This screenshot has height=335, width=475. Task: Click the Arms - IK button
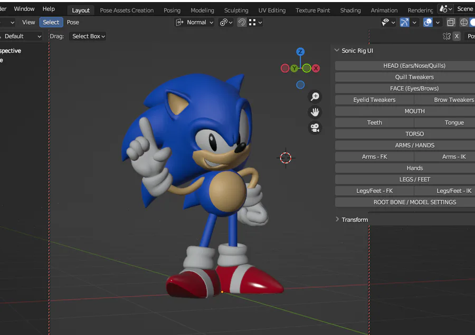point(445,156)
